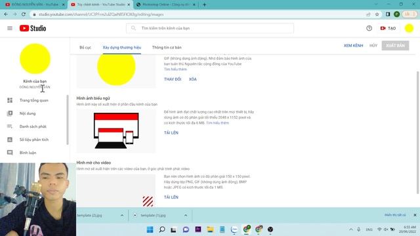Click THAY ĐỔI for profile picture
The image size is (420, 236).
click(173, 79)
